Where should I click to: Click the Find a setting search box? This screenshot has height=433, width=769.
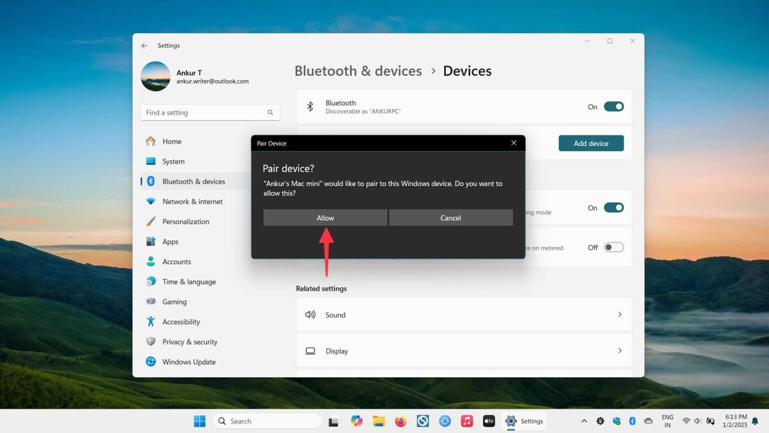205,113
